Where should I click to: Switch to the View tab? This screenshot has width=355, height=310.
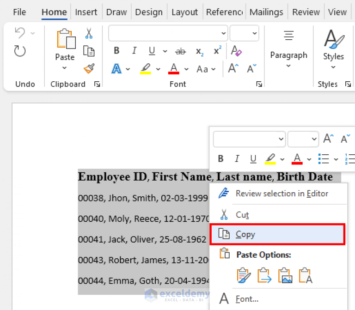337,12
